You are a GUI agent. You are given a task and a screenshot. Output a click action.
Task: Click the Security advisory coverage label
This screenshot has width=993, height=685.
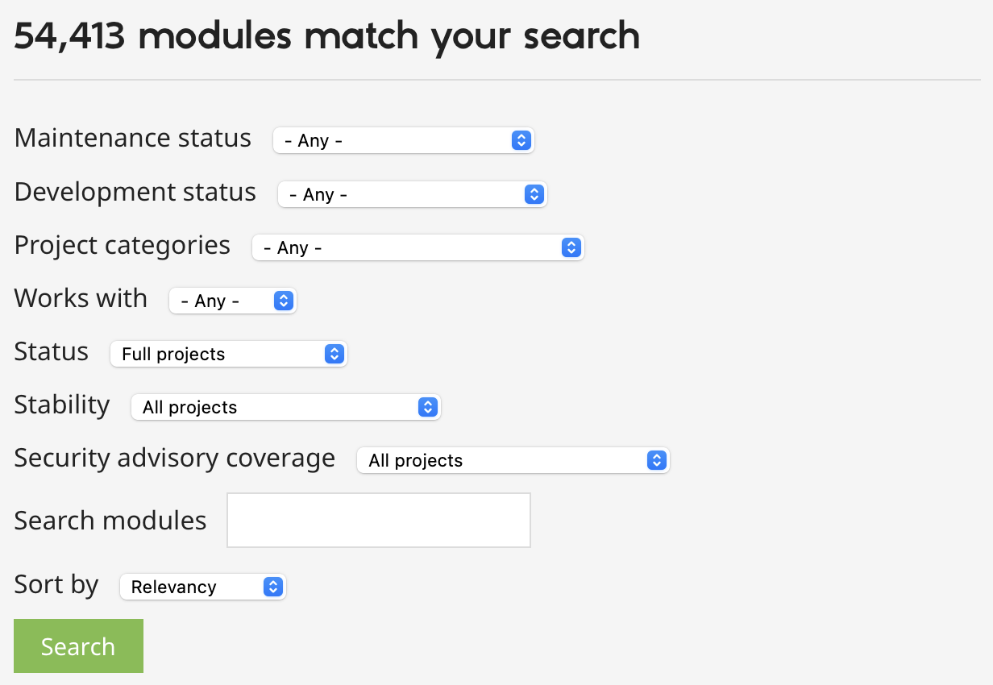pyautogui.click(x=175, y=458)
